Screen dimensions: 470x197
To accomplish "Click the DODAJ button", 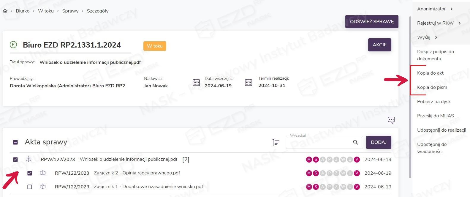I will click(378, 142).
